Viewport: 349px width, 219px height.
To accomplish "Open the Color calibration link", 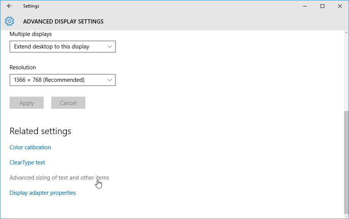I will tap(30, 147).
